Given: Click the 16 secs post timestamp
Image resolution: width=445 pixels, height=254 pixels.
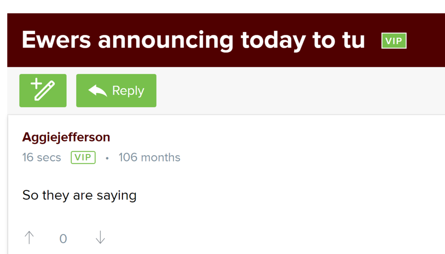Looking at the screenshot, I should pos(41,157).
